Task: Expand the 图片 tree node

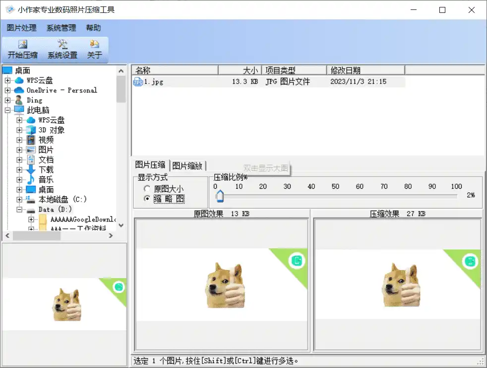Action: (19, 150)
